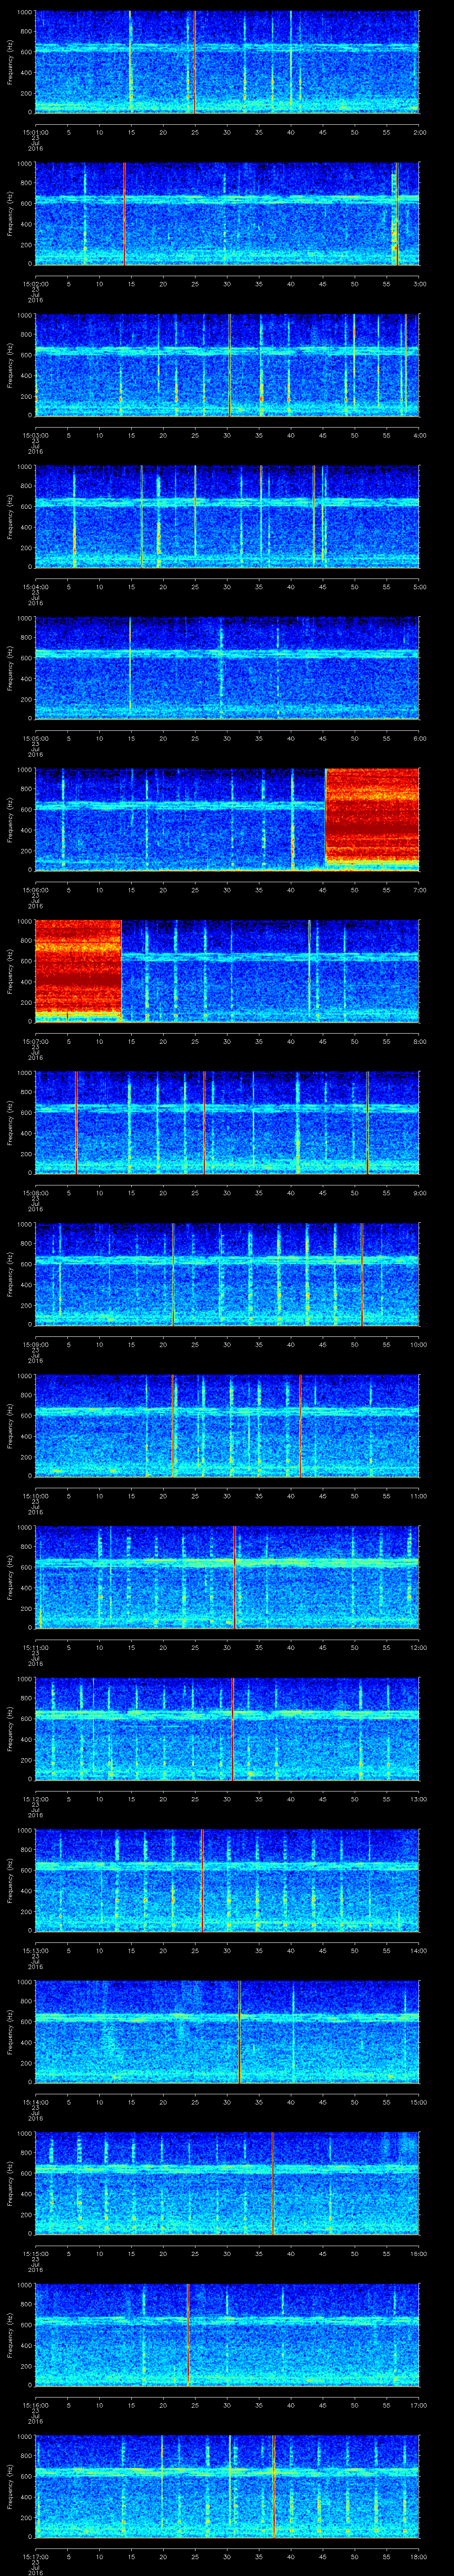Click the red broadband noise block in 15:06:00 panel
The height and width of the screenshot is (2576, 454).
click(372, 817)
